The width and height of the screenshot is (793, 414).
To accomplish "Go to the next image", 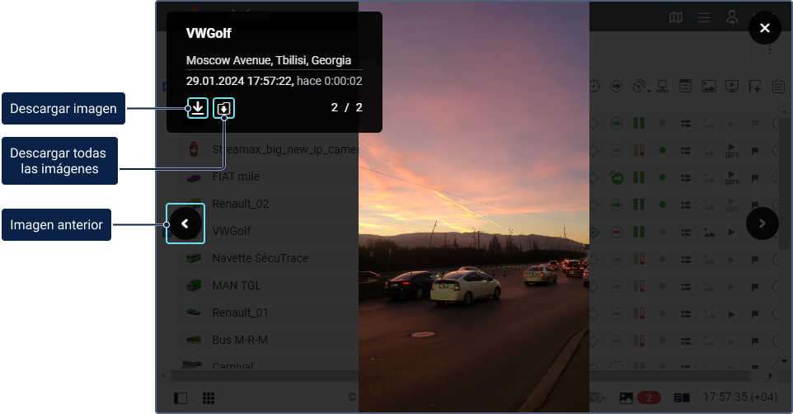I will 762,223.
